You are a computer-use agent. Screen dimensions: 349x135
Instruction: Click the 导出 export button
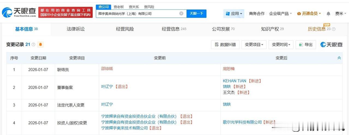pyautogui.click(x=306, y=44)
